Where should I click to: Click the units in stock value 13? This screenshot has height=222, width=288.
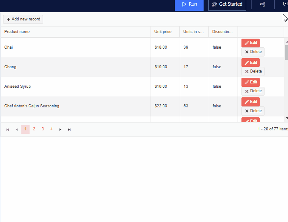(186, 86)
